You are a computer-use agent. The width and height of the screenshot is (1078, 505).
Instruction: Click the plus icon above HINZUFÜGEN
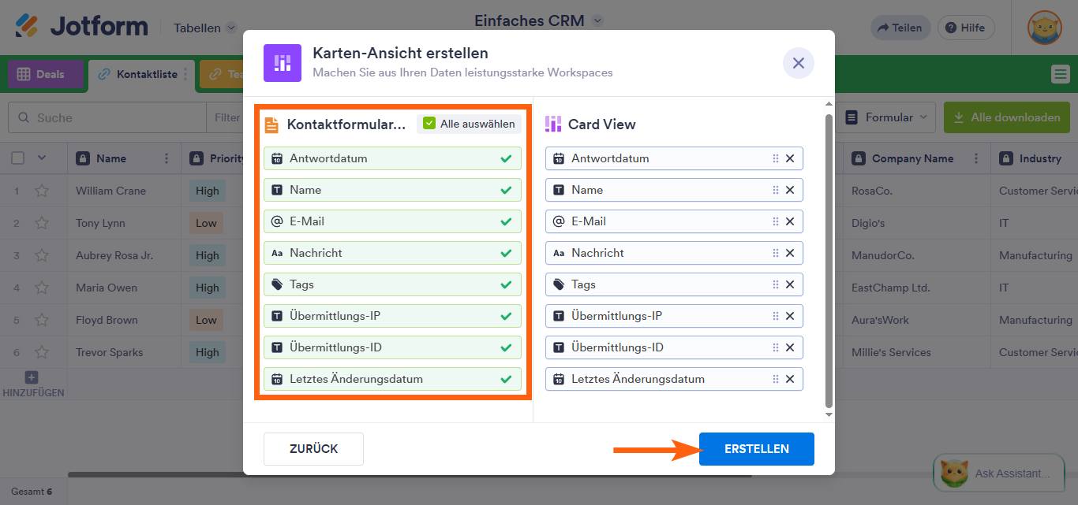tap(30, 377)
